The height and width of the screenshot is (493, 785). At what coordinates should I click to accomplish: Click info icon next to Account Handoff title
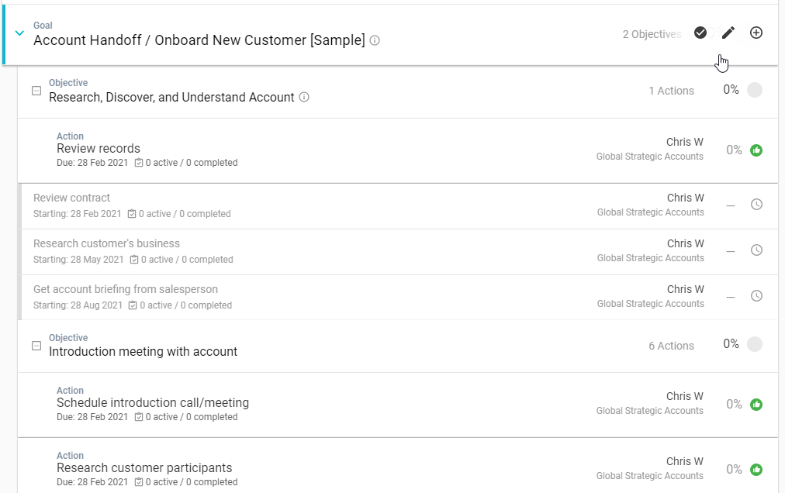[x=375, y=40]
